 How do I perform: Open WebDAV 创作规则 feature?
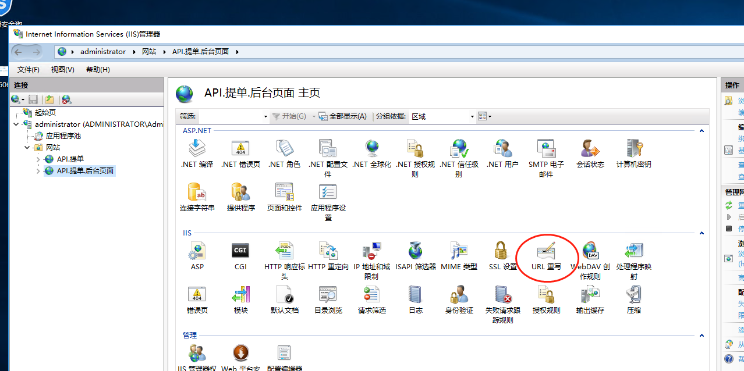click(x=590, y=261)
